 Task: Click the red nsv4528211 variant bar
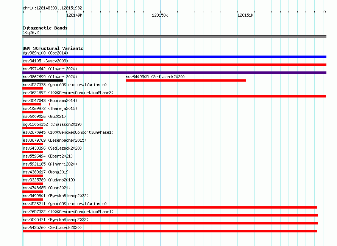(170, 207)
